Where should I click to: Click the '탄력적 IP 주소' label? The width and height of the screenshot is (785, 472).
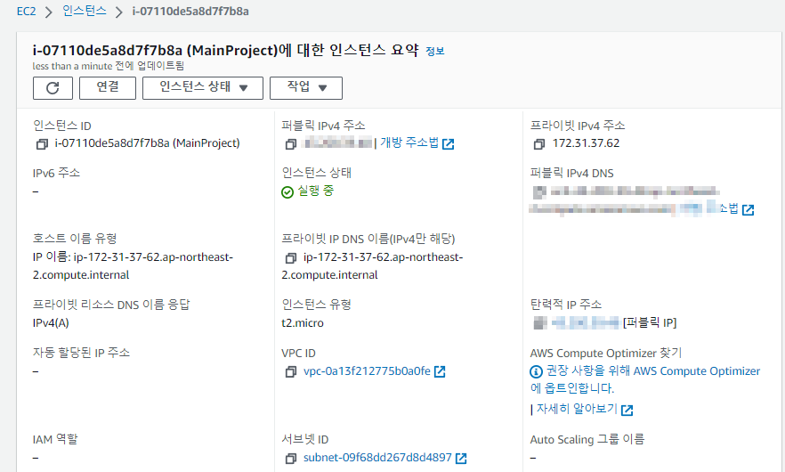point(566,305)
